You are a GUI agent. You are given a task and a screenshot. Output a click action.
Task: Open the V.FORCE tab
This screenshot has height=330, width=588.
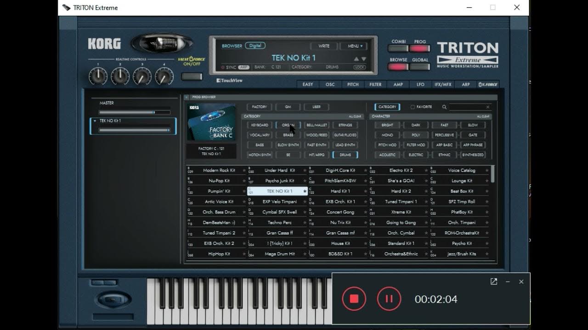click(488, 84)
